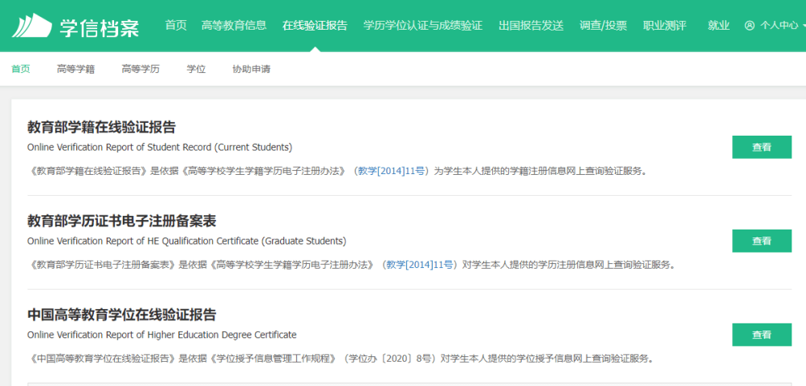Switch to the 高等学历 sub-tab

pyautogui.click(x=140, y=69)
